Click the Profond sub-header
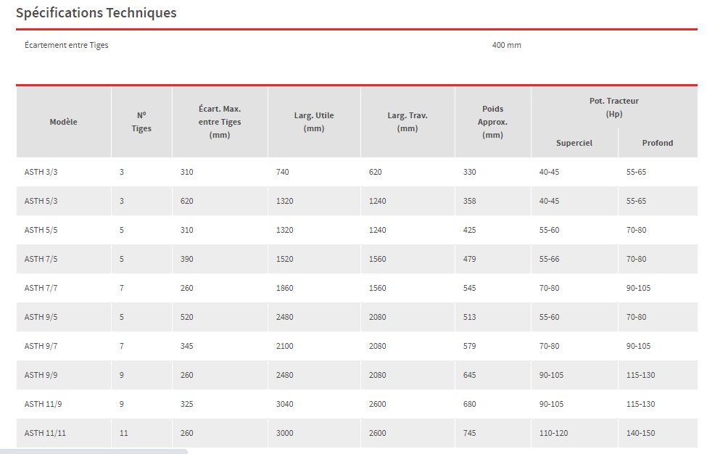Viewport: 707px width, 454px height. coord(657,143)
